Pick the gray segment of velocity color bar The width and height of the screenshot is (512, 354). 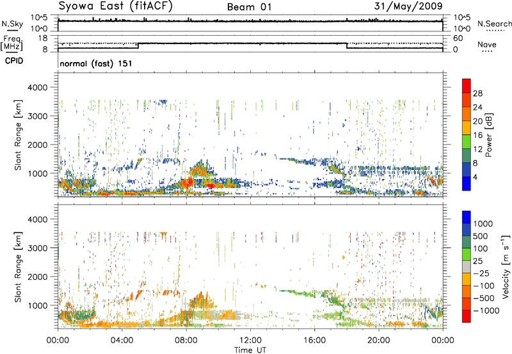[467, 266]
